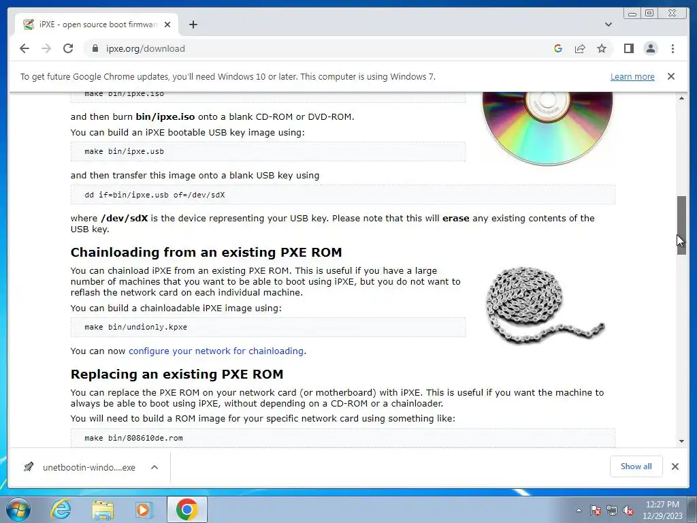Click the bicycle chain image

pyautogui.click(x=545, y=304)
